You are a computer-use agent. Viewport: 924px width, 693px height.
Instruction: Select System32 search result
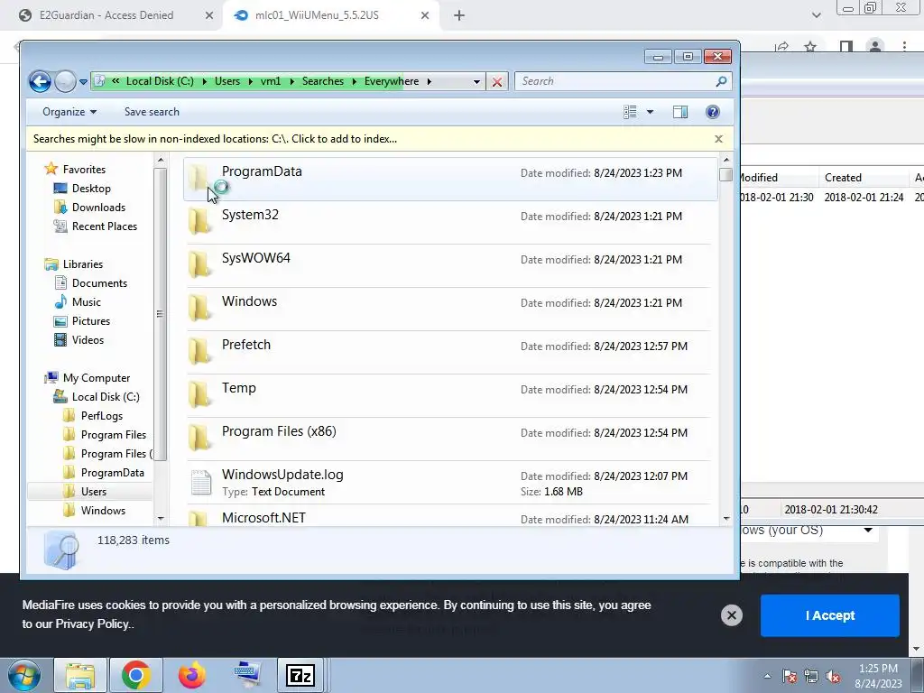click(450, 222)
